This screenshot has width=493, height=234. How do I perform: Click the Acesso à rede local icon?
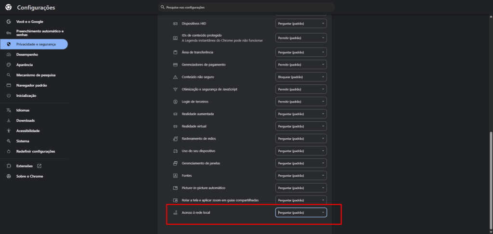click(175, 212)
